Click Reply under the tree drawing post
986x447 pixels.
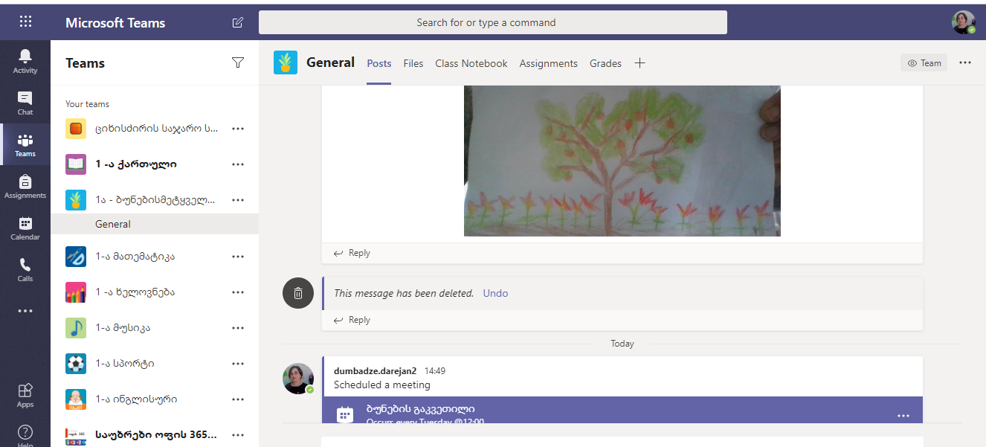tap(352, 253)
